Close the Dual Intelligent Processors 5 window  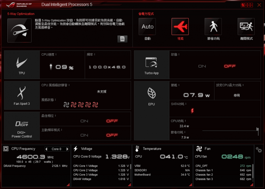pos(259,5)
